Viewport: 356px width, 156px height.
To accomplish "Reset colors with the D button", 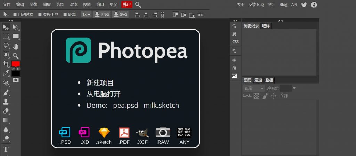I will (18, 69).
